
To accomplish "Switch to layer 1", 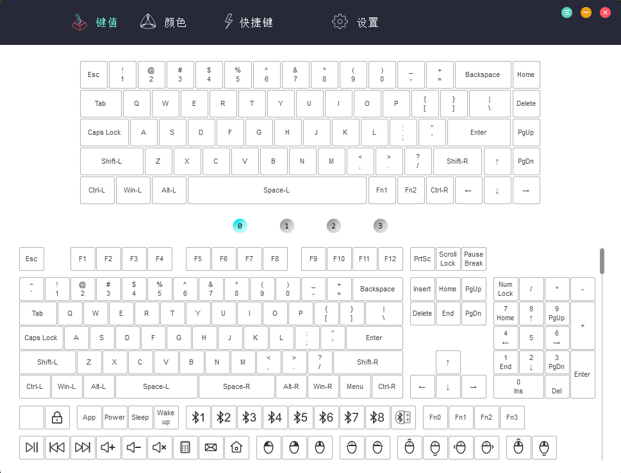I will [x=286, y=226].
